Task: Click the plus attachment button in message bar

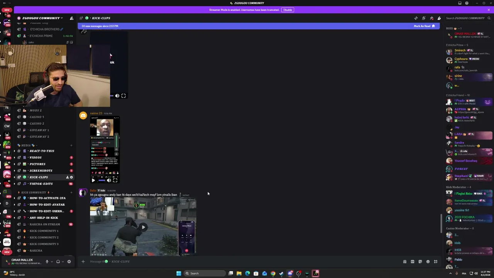Action: tap(83, 261)
